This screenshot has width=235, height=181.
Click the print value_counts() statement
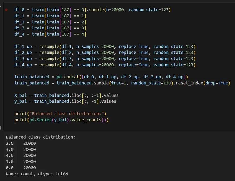tap(61, 120)
